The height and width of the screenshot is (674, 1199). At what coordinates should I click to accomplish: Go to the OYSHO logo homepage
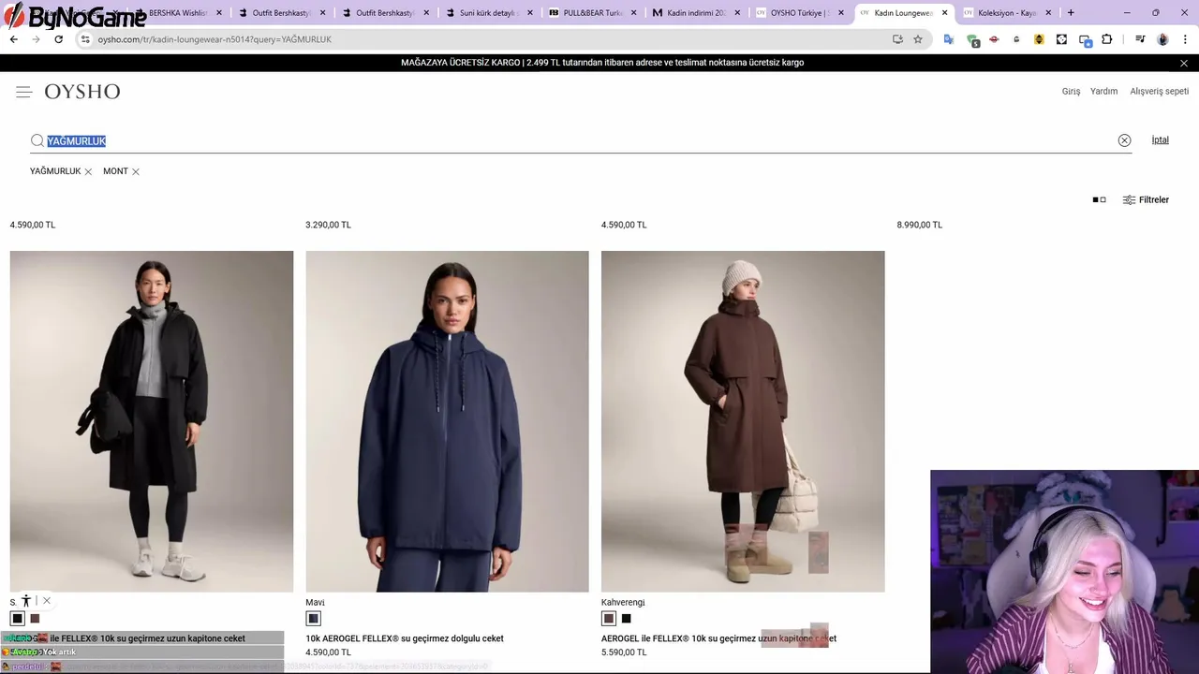pos(82,92)
